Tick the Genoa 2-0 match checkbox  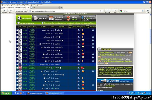pyautogui.click(x=17, y=82)
